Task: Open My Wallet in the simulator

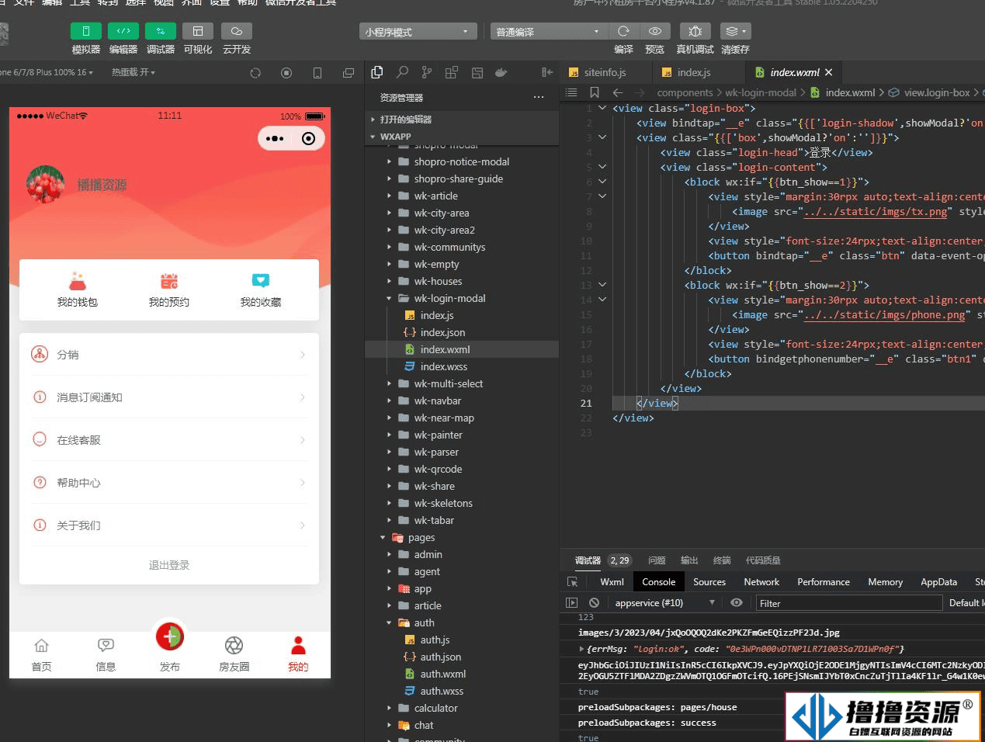Action: point(78,290)
